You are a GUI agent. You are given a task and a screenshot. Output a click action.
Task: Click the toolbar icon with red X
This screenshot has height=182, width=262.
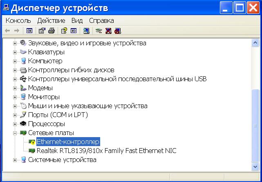108,31
